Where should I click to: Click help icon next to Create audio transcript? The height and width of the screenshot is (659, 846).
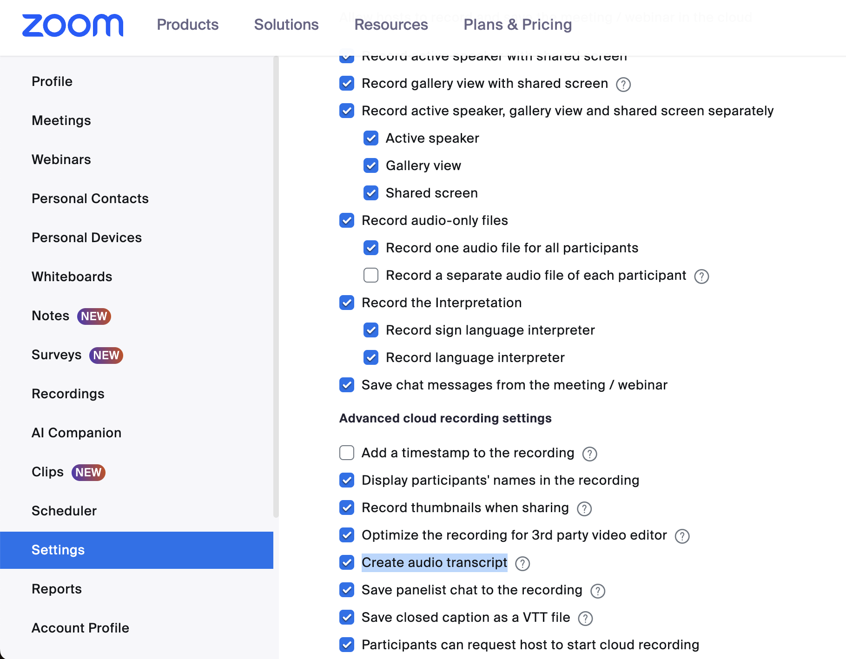click(522, 564)
